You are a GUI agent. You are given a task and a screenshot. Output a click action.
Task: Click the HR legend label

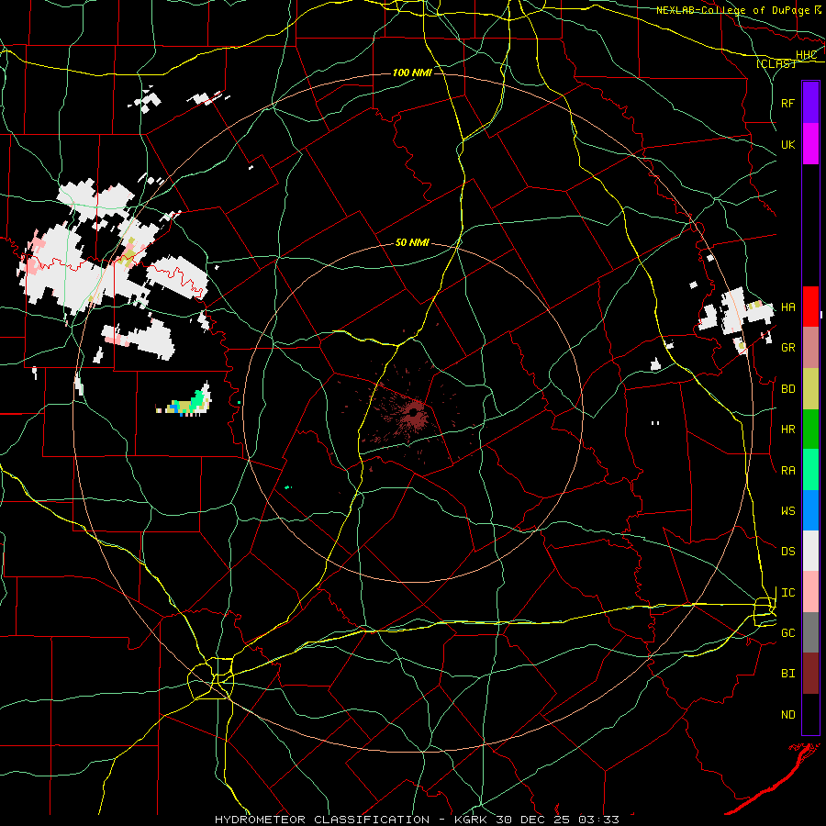(787, 430)
